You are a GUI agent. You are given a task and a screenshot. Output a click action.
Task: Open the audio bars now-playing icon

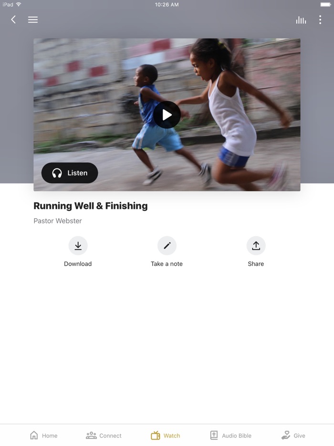coord(301,20)
